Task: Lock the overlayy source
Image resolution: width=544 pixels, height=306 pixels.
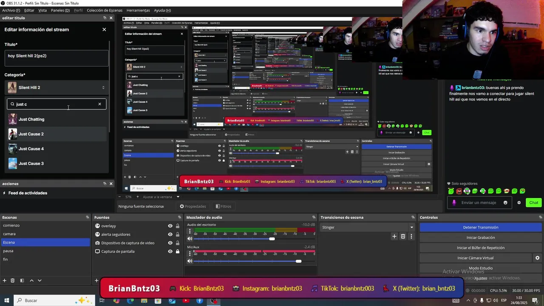Action: pyautogui.click(x=178, y=226)
